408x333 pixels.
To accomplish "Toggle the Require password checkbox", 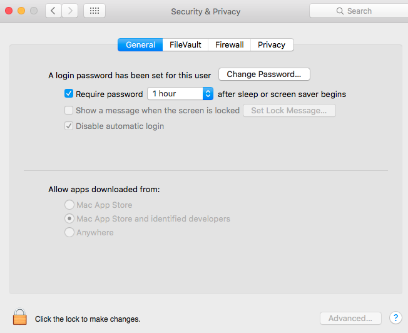I will point(69,94).
